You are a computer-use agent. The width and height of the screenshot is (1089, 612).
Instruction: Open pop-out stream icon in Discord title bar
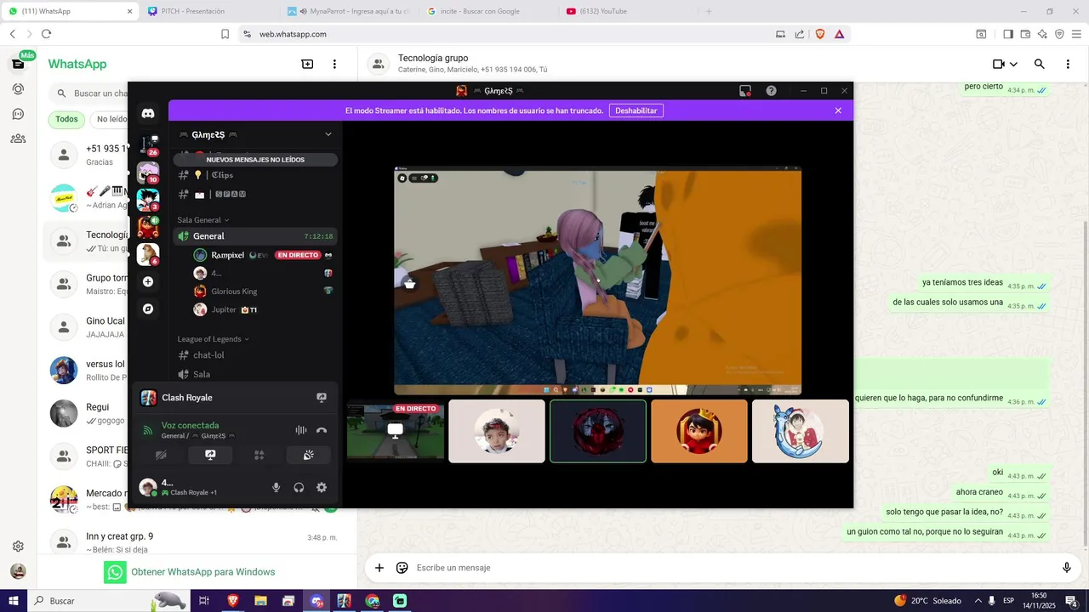pos(745,91)
